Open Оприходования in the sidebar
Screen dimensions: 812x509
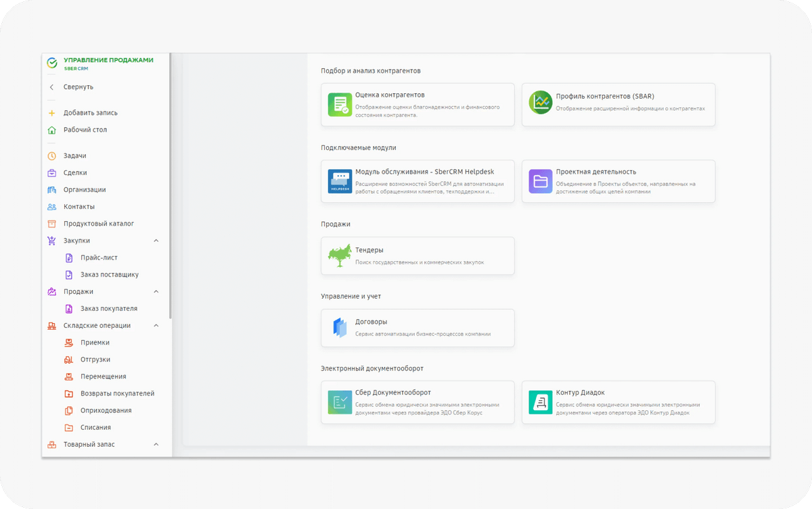106,410
